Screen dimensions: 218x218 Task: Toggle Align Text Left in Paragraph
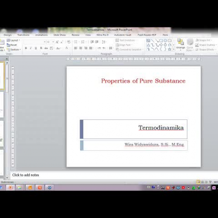pos(75,48)
